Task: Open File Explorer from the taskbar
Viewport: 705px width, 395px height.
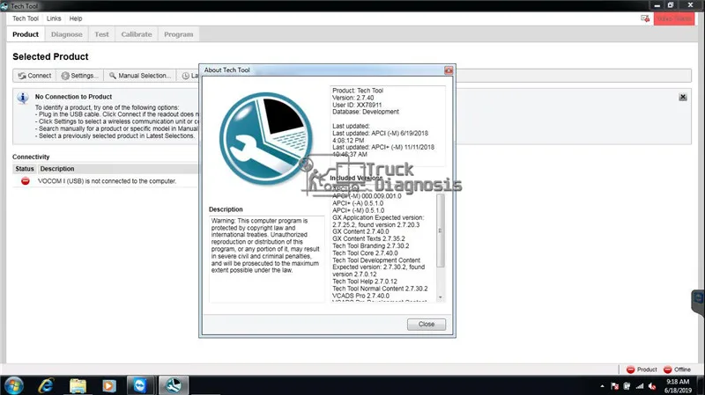Action: (x=78, y=385)
